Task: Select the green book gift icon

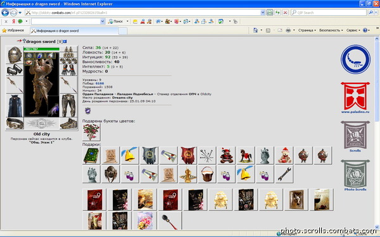Action: click(91, 155)
